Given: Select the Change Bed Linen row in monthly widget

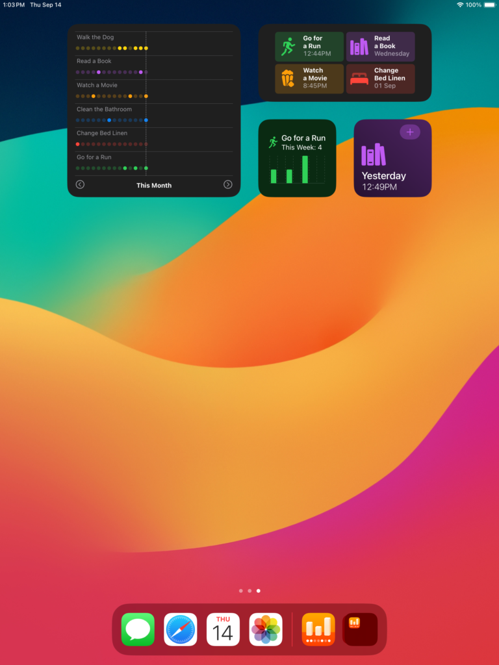Looking at the screenshot, I should pyautogui.click(x=154, y=140).
